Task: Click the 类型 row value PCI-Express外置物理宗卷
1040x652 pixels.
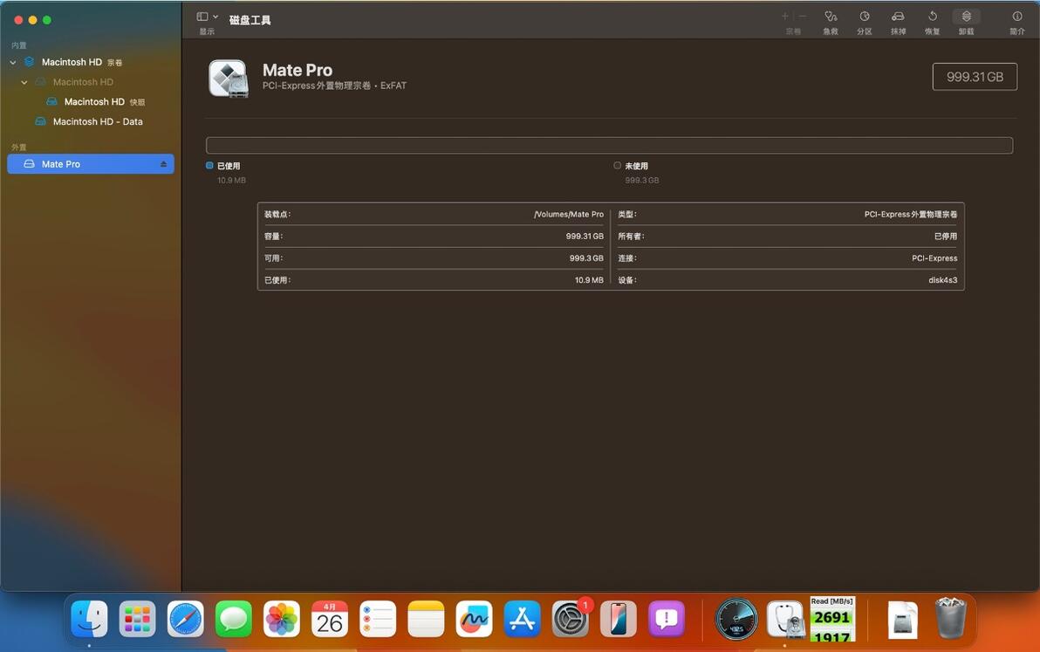Action: [x=911, y=214]
